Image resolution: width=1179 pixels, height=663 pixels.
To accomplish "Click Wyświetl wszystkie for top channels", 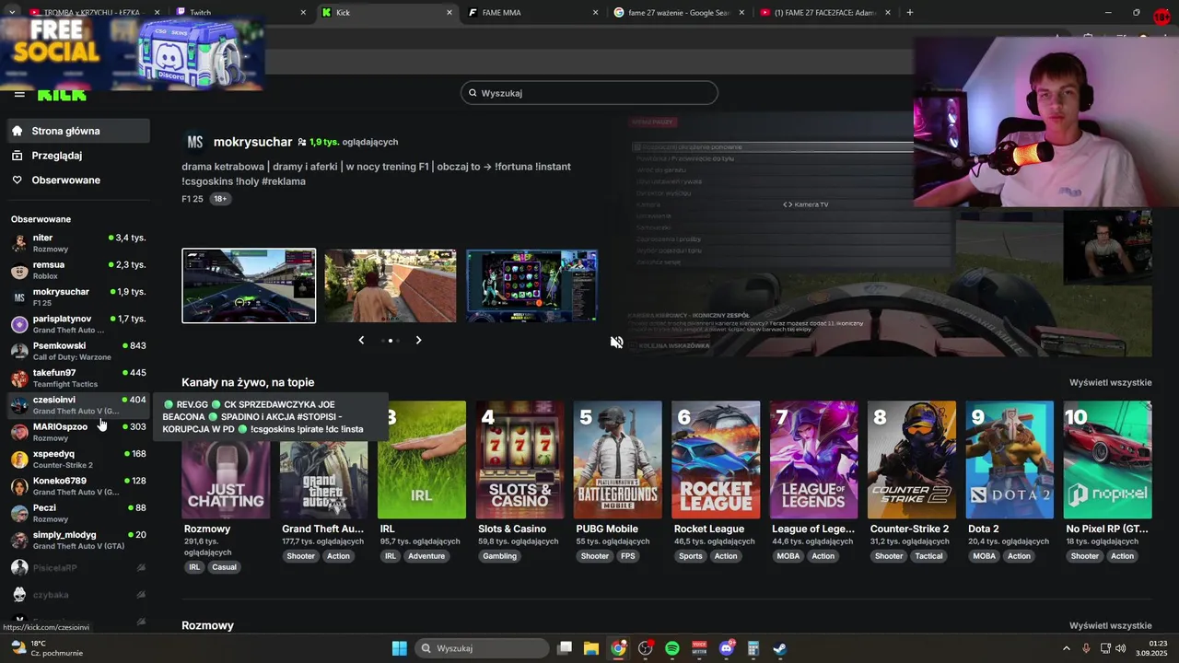I will pyautogui.click(x=1110, y=382).
